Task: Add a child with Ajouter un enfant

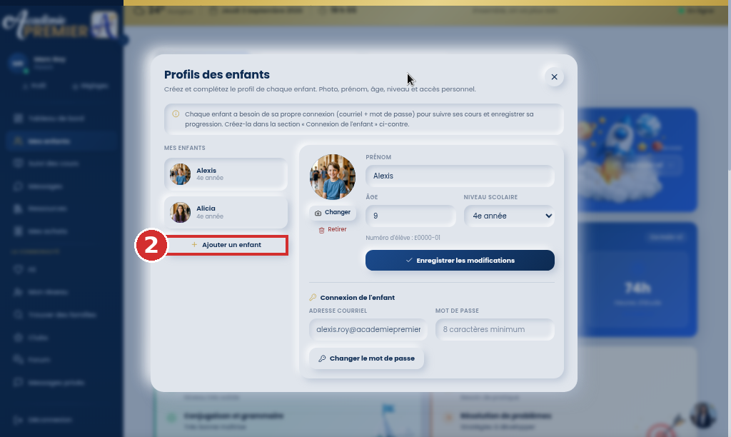Action: pyautogui.click(x=226, y=245)
